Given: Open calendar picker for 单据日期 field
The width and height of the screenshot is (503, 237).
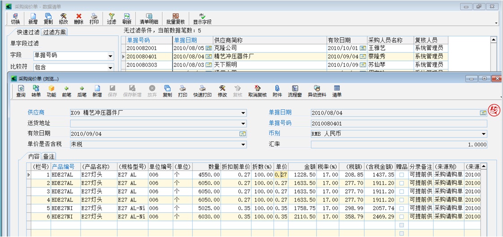Looking at the screenshot, I should tap(483, 113).
